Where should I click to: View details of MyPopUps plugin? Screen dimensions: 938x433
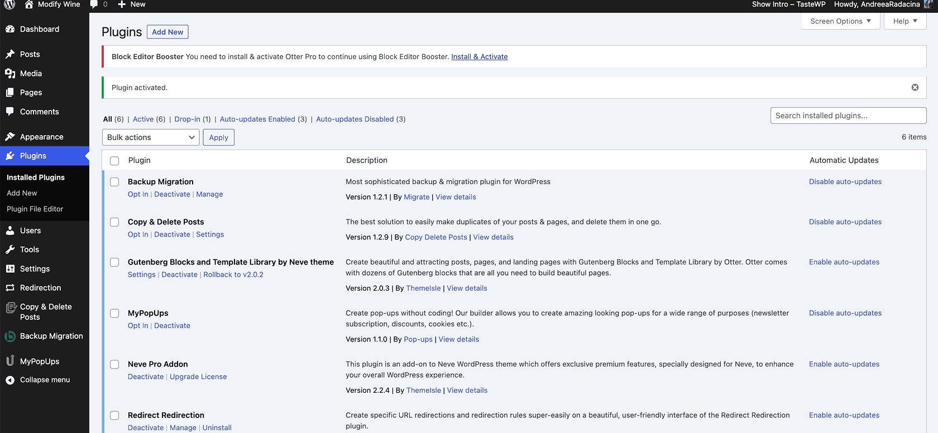click(459, 339)
